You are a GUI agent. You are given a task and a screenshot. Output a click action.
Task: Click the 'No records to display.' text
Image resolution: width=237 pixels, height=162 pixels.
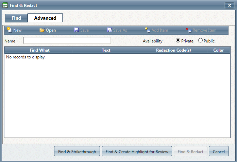click(26, 57)
